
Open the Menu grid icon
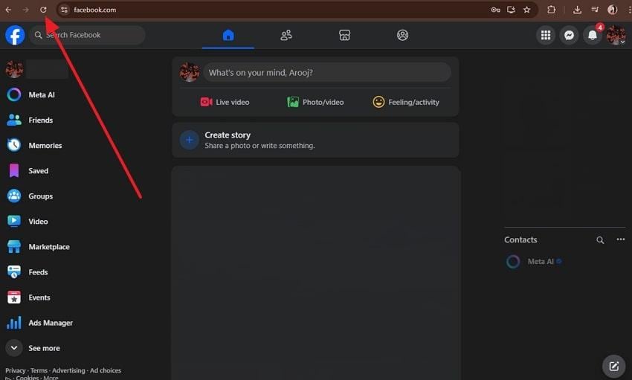[x=546, y=36]
